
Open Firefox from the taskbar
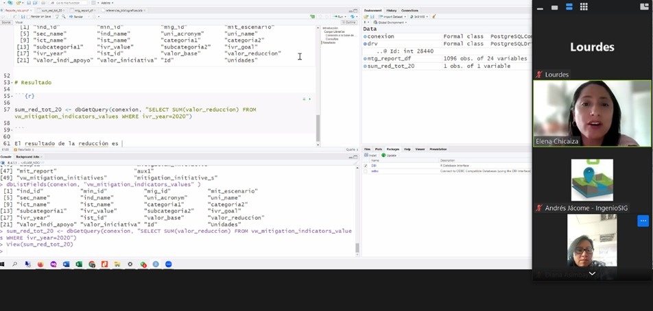click(x=40, y=264)
